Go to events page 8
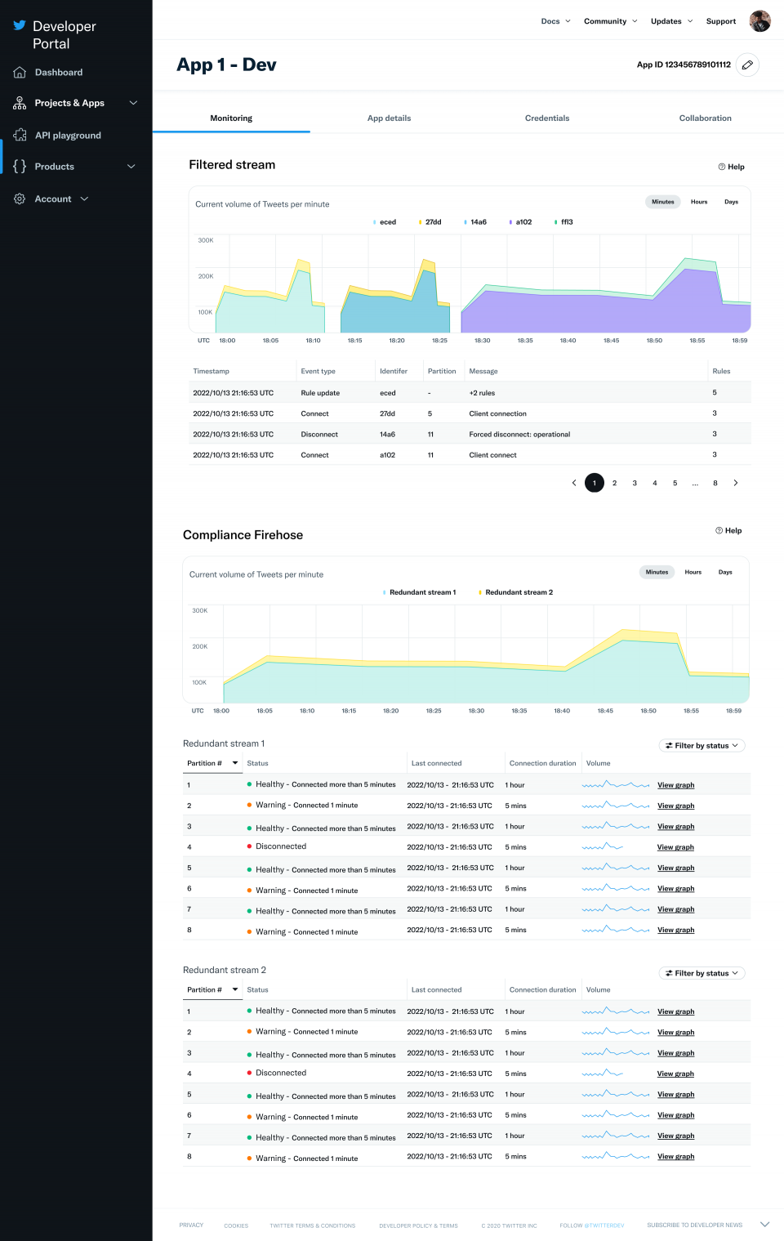Viewport: 784px width, 1241px height. (x=715, y=483)
